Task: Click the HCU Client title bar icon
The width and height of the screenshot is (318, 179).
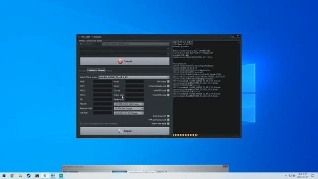Action: pyautogui.click(x=79, y=37)
